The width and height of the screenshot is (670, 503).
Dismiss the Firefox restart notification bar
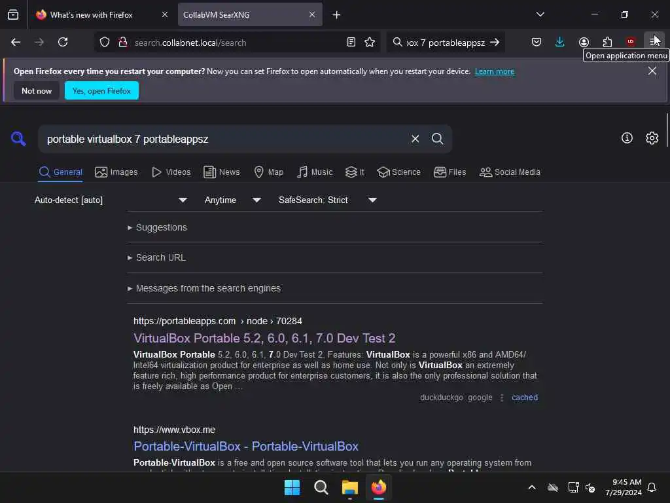click(x=652, y=71)
